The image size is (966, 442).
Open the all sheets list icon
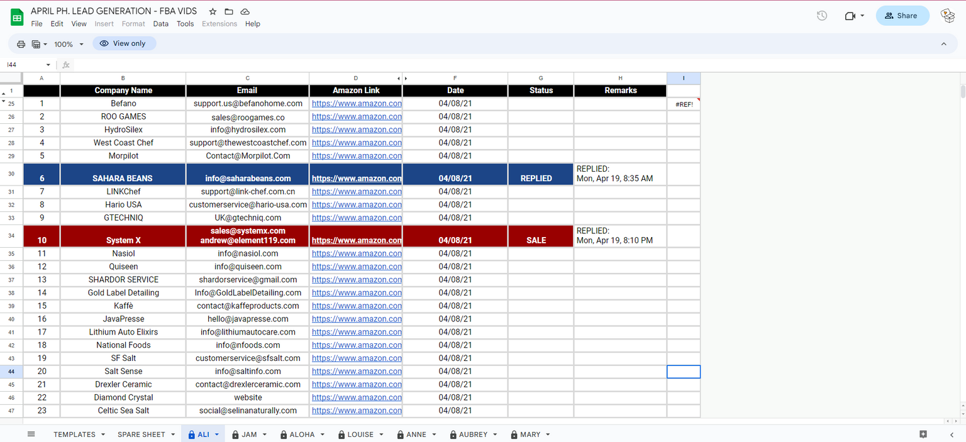31,434
